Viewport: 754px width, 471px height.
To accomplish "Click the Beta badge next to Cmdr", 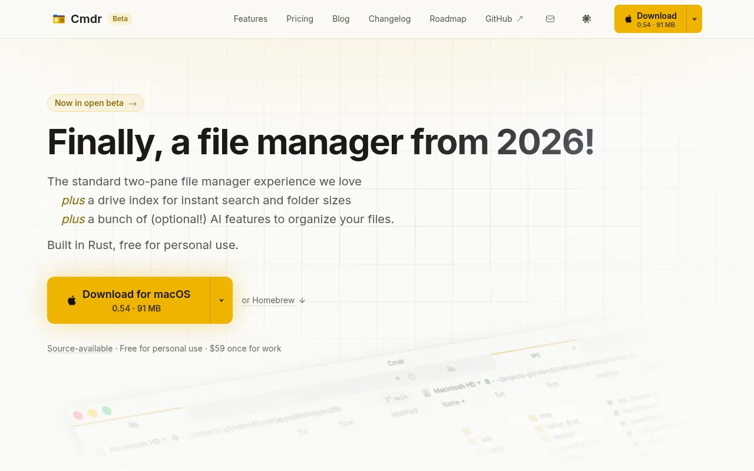I will [x=120, y=19].
